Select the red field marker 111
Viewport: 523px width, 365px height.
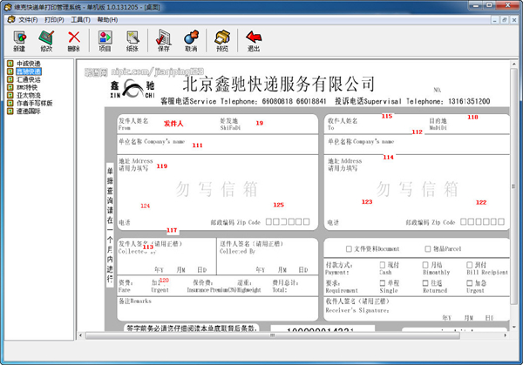[x=198, y=145]
